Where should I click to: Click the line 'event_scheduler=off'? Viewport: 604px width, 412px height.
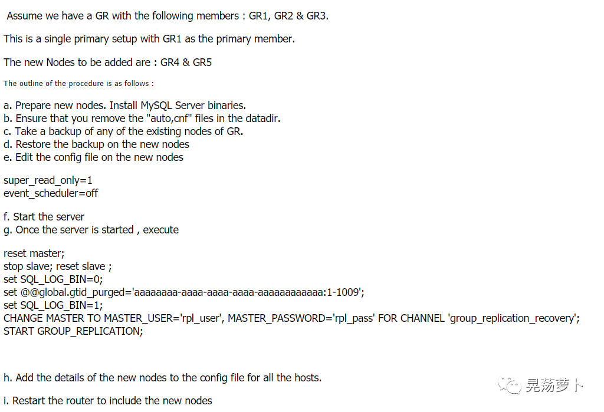(51, 193)
